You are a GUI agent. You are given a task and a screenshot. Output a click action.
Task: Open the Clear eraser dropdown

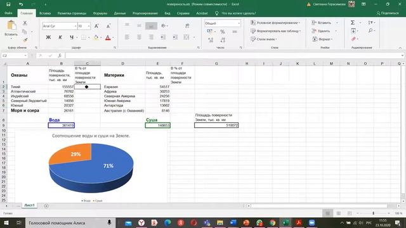click(355, 39)
